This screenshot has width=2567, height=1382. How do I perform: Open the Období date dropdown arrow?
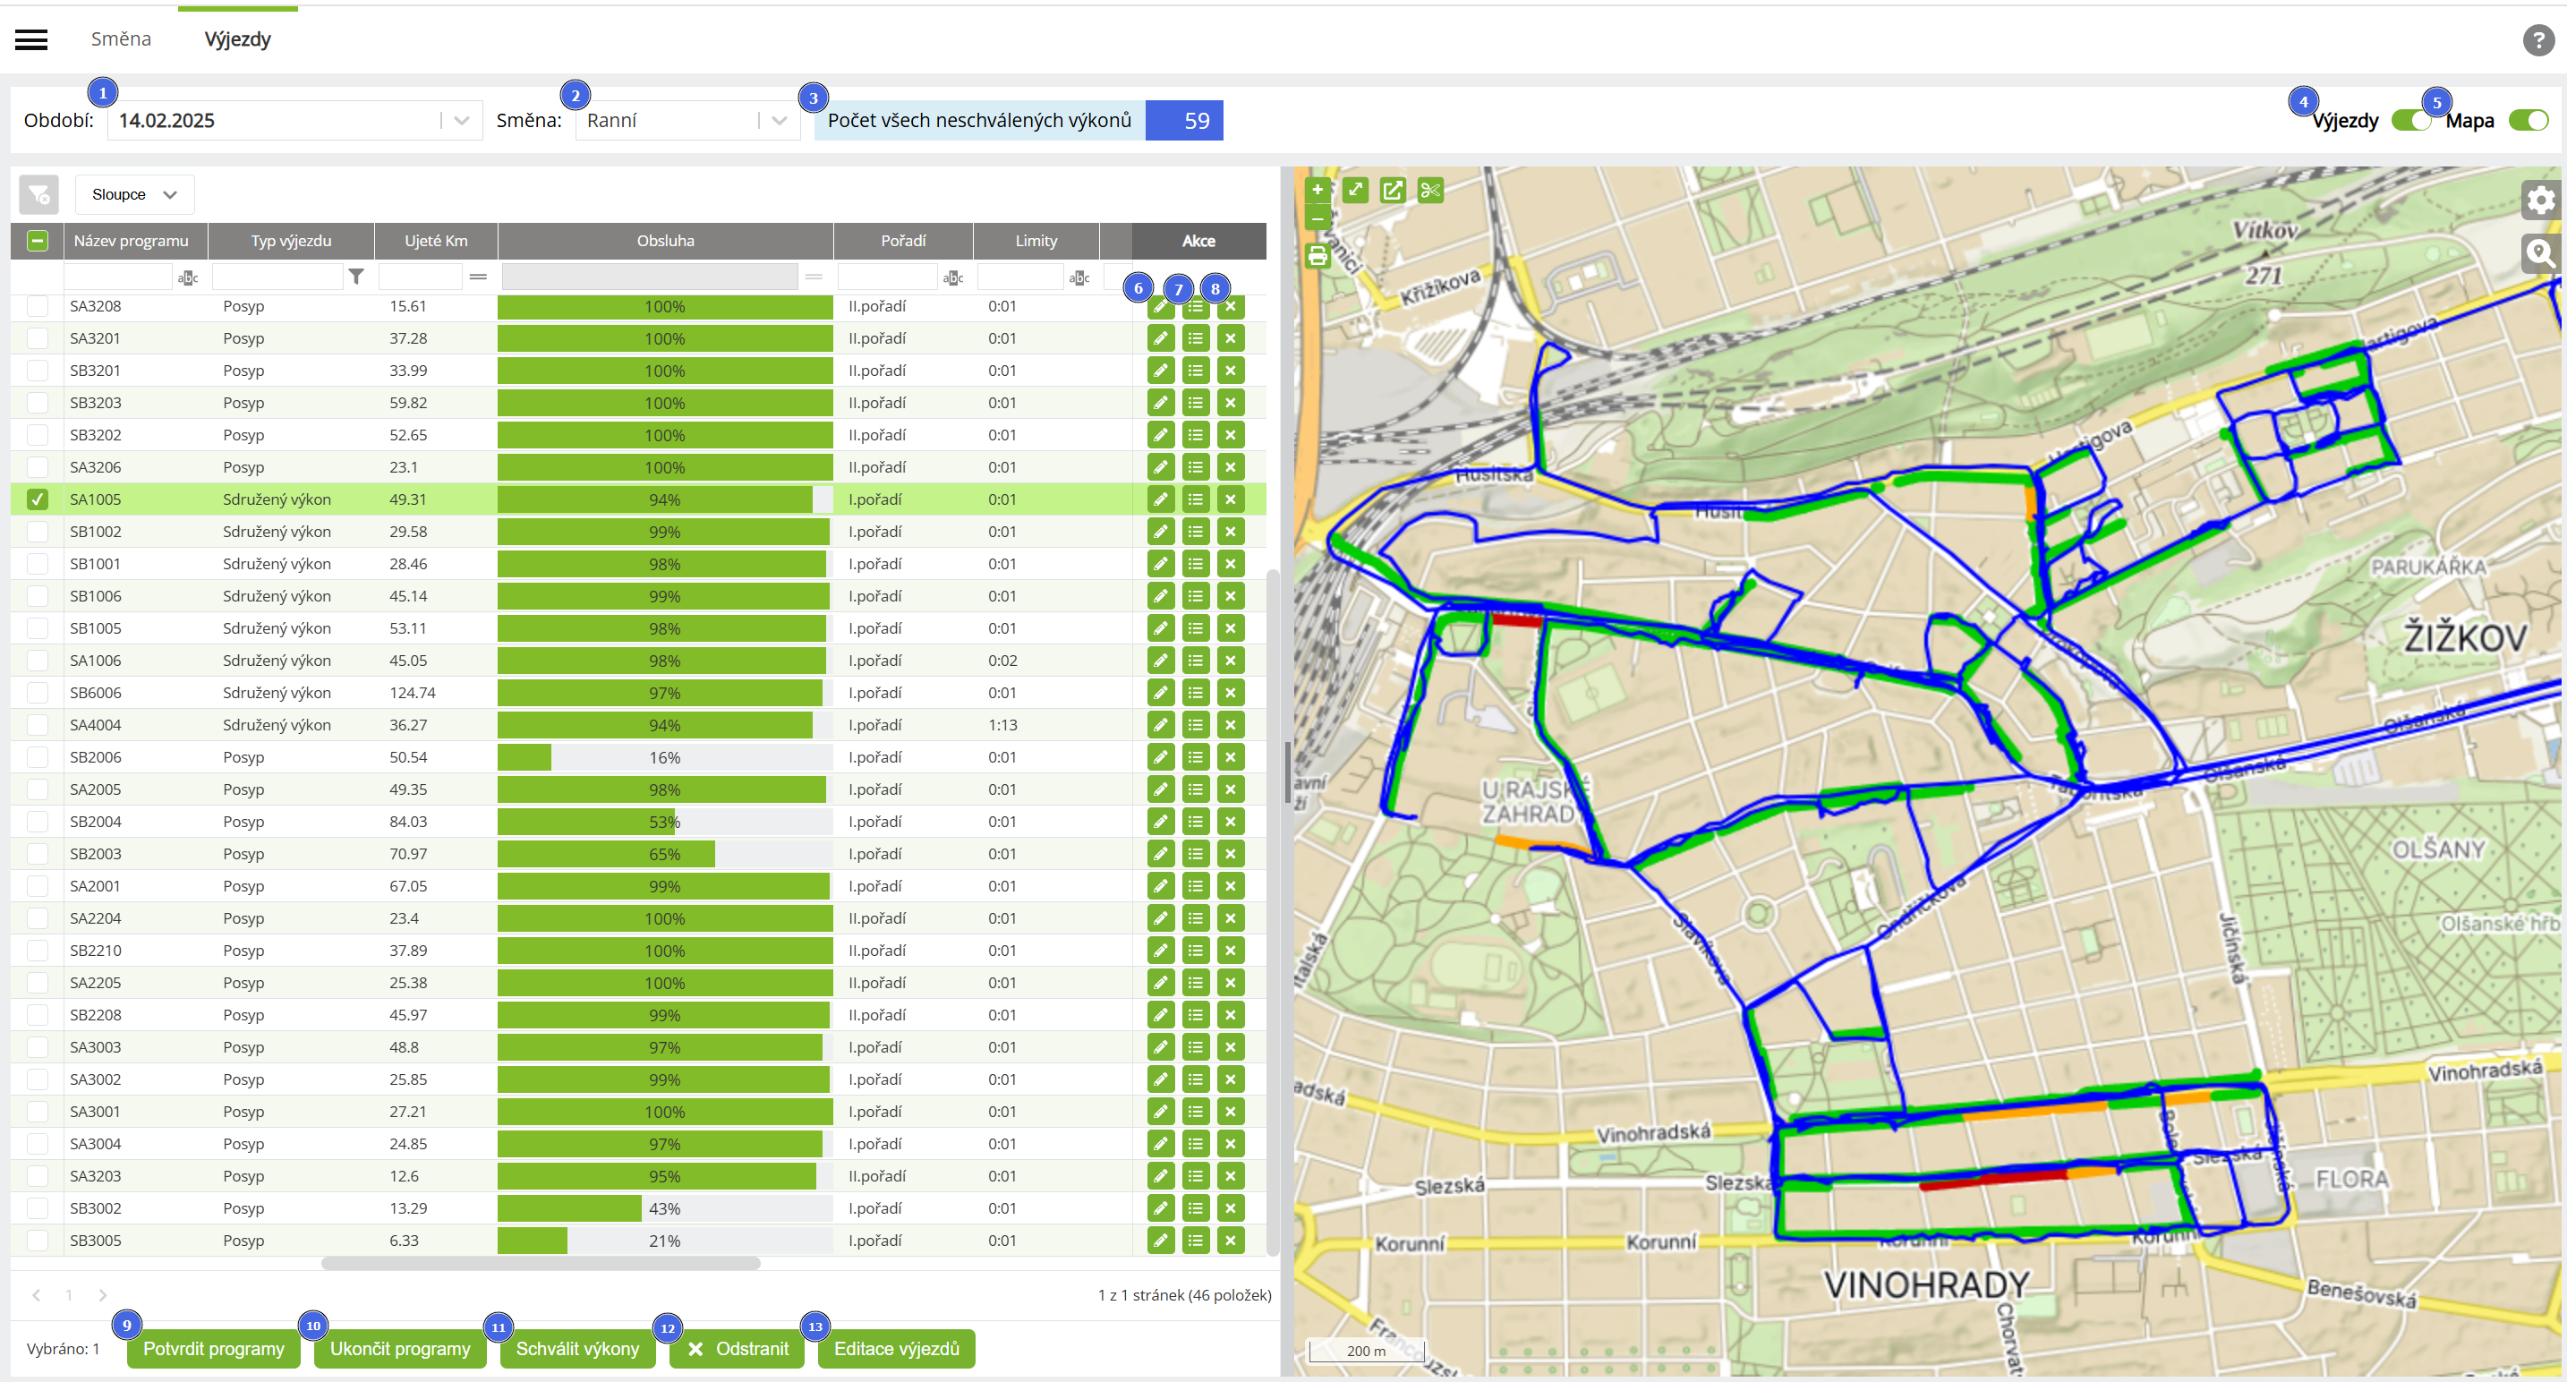pos(461,121)
